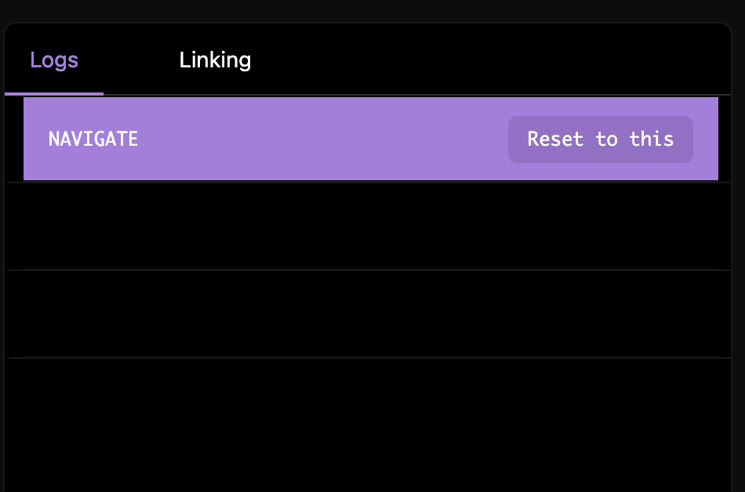This screenshot has width=745, height=492.
Task: Click the underlined active tab
Action: coord(54,60)
